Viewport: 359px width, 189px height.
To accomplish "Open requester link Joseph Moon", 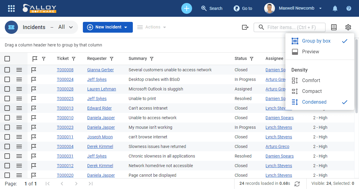I will point(100,137).
